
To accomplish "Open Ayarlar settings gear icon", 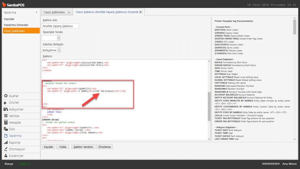I will [6, 96].
